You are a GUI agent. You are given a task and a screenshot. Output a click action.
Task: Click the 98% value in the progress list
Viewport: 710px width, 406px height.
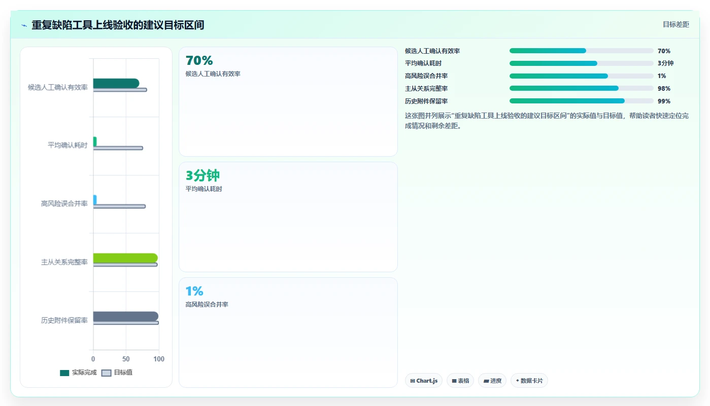click(x=664, y=89)
